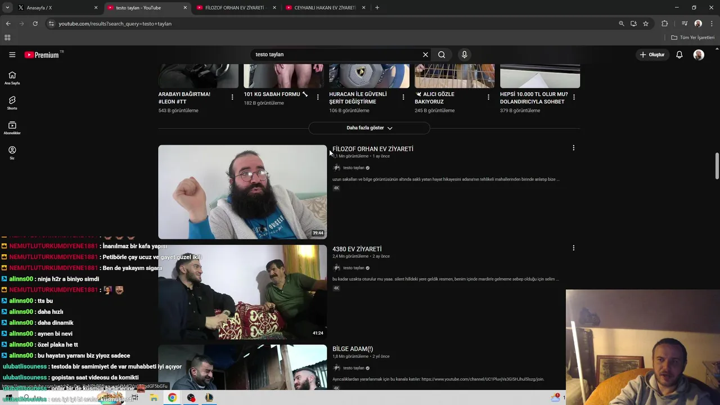Image resolution: width=720 pixels, height=405 pixels.
Task: Open Shorts in the sidebar
Action: [x=12, y=103]
